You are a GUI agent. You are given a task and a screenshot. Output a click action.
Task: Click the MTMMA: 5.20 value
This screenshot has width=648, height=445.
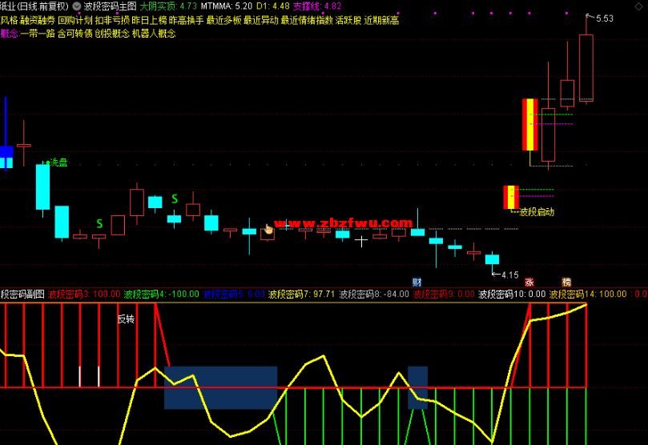(227, 6)
